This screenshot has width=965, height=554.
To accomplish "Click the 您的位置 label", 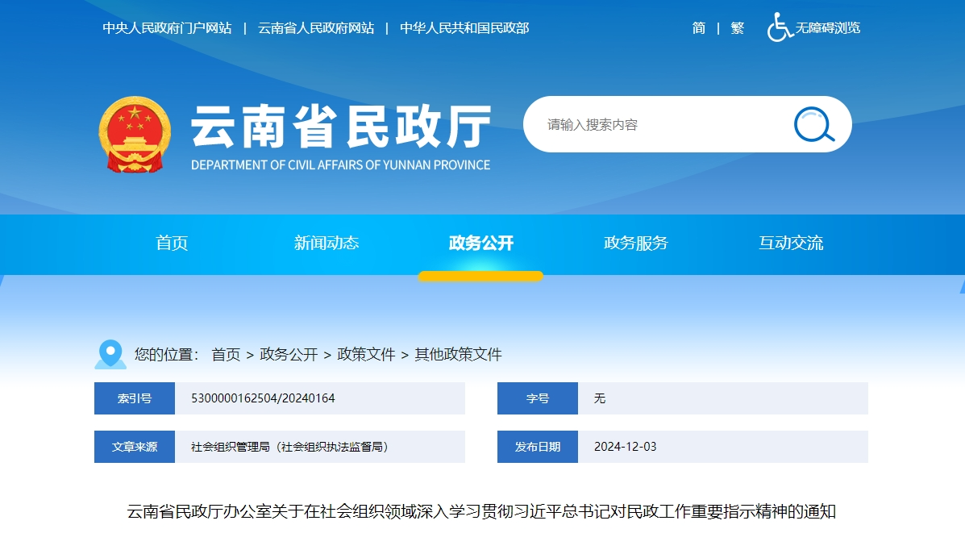I will 166,355.
